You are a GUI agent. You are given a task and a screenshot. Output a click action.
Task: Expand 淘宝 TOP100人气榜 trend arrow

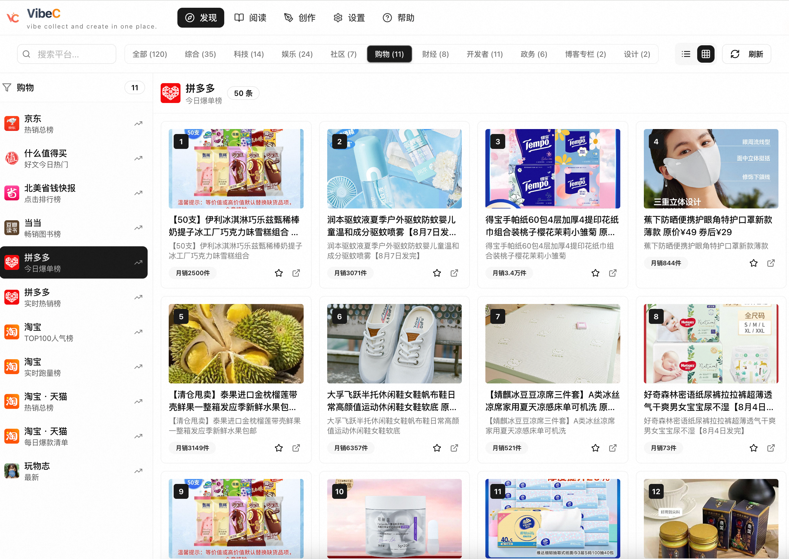[138, 332]
